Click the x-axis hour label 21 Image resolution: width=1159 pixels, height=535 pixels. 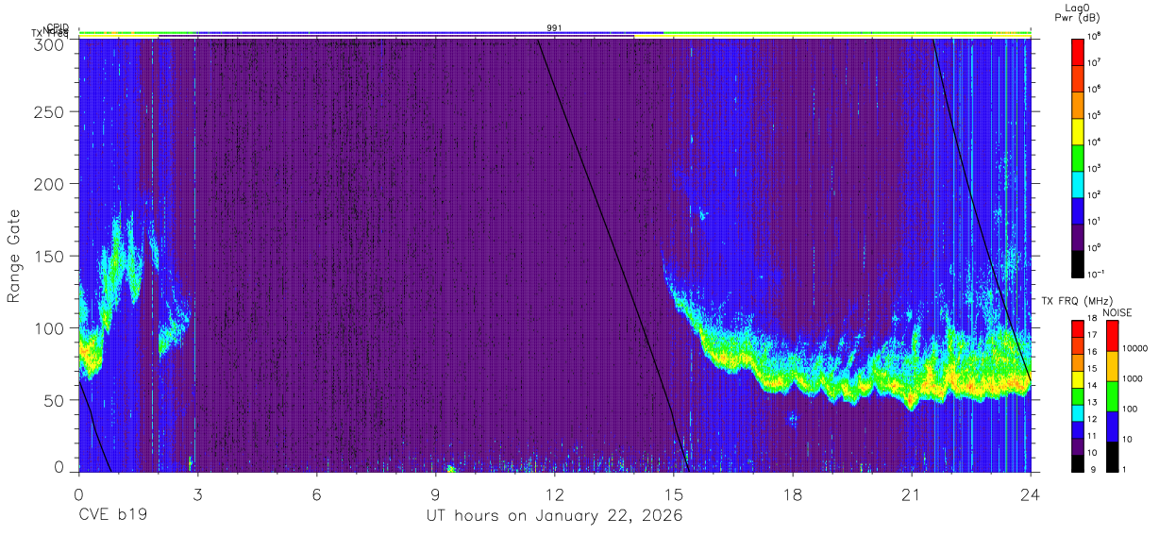point(912,495)
